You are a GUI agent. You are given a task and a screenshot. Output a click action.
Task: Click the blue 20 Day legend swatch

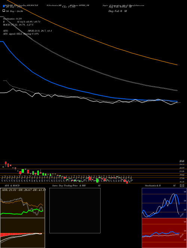[x=4, y=6]
